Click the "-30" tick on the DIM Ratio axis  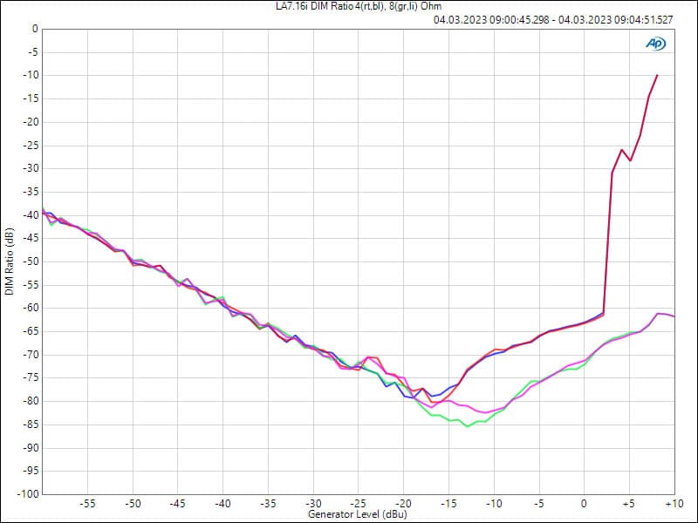click(31, 168)
